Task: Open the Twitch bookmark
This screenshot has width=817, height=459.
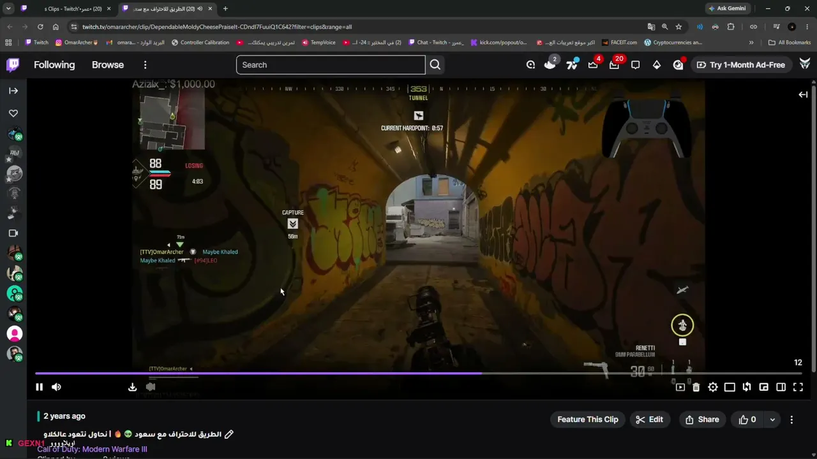Action: [x=36, y=43]
